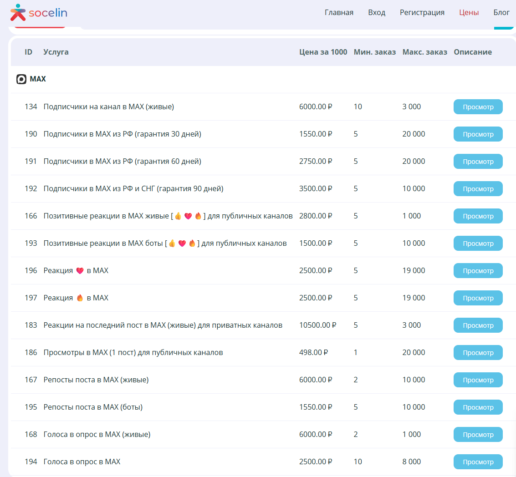Click the MAX messenger category icon
This screenshot has width=516, height=477.
click(21, 79)
